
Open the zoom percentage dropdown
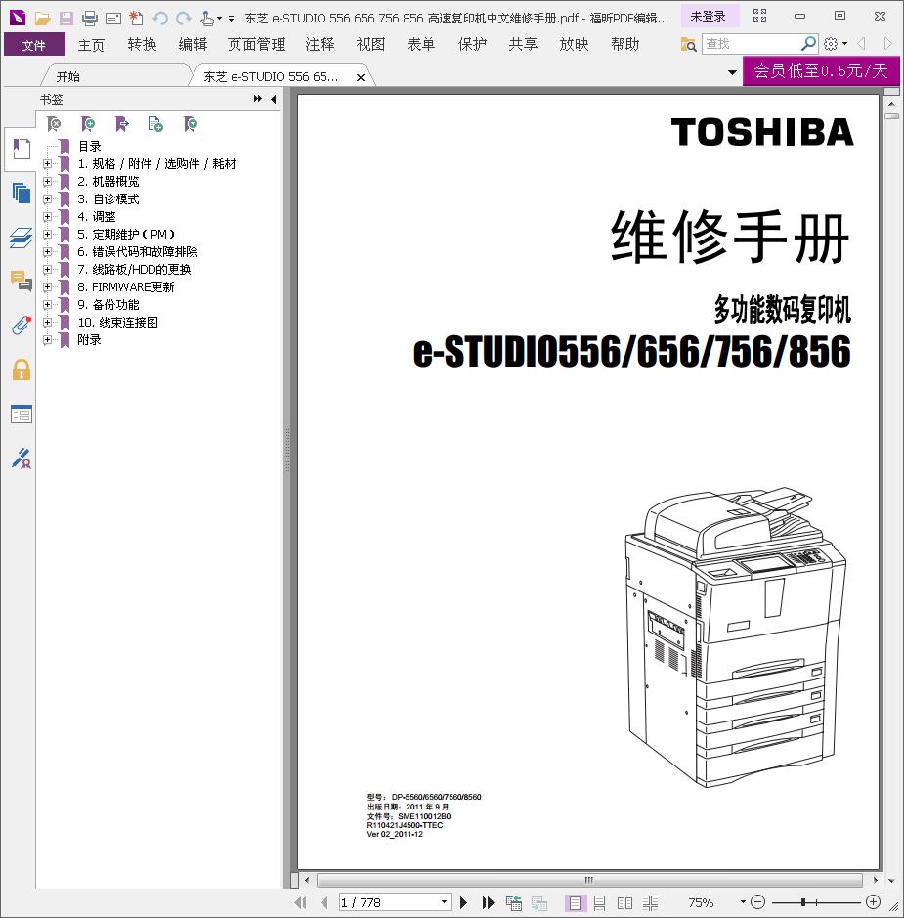(743, 902)
